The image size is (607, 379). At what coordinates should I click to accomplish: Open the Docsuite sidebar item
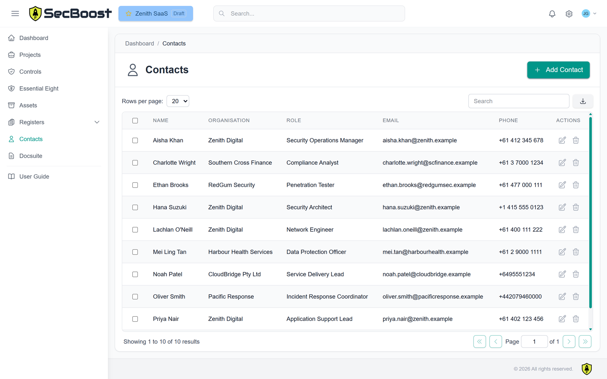[31, 156]
